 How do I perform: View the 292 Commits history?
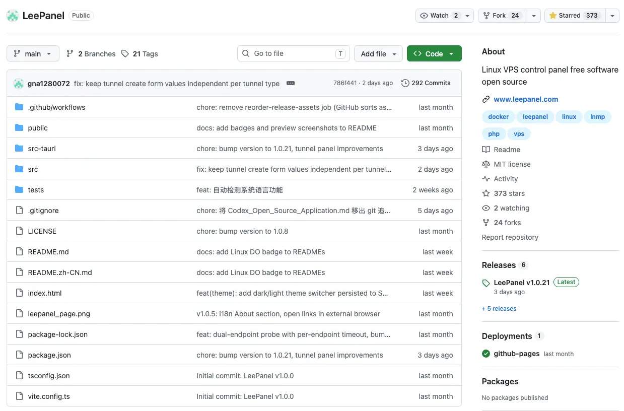tap(426, 83)
